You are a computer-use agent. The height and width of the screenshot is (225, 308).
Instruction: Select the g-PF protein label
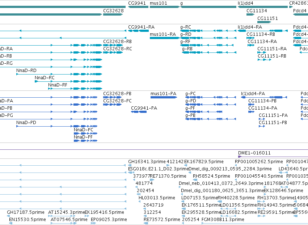(190, 108)
